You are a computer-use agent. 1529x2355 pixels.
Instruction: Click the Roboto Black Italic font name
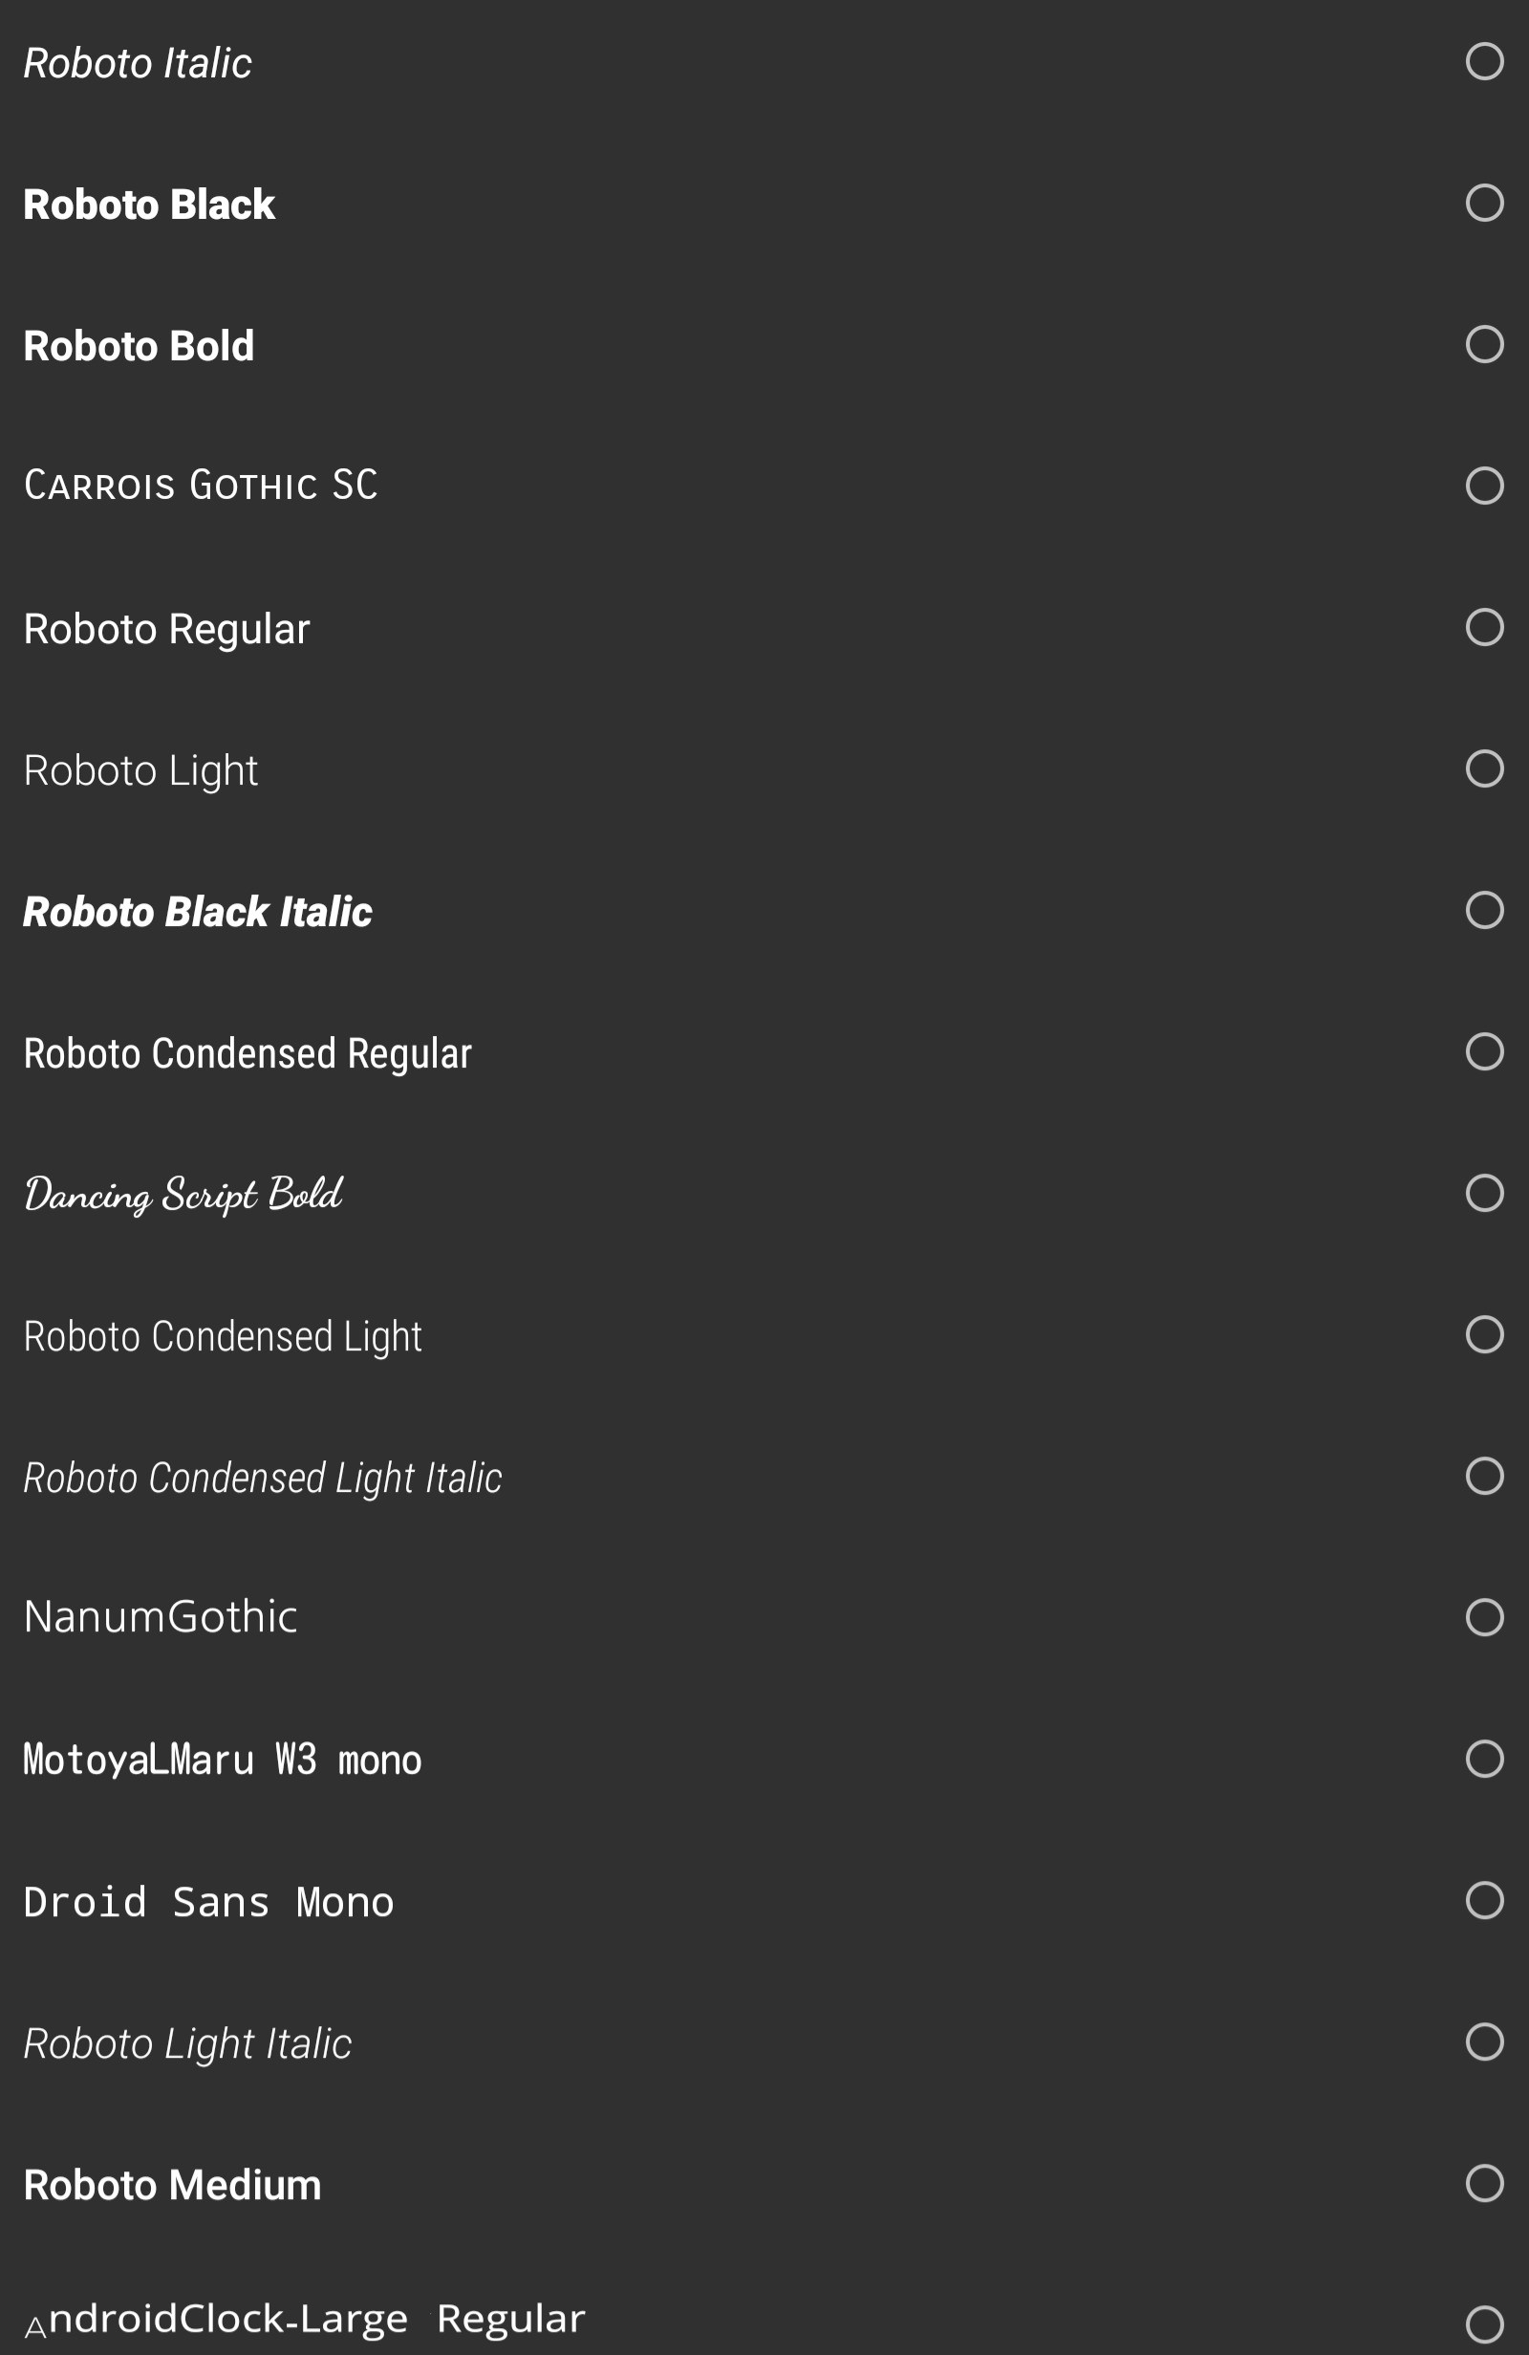[198, 912]
